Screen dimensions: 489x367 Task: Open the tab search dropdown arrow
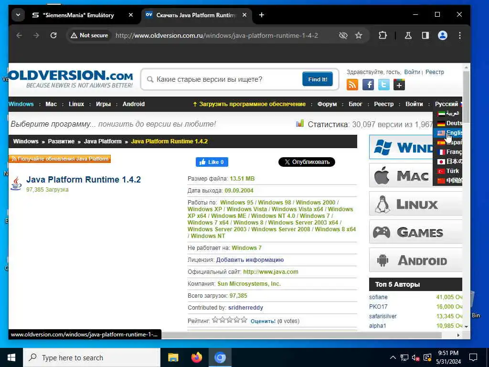[18, 15]
